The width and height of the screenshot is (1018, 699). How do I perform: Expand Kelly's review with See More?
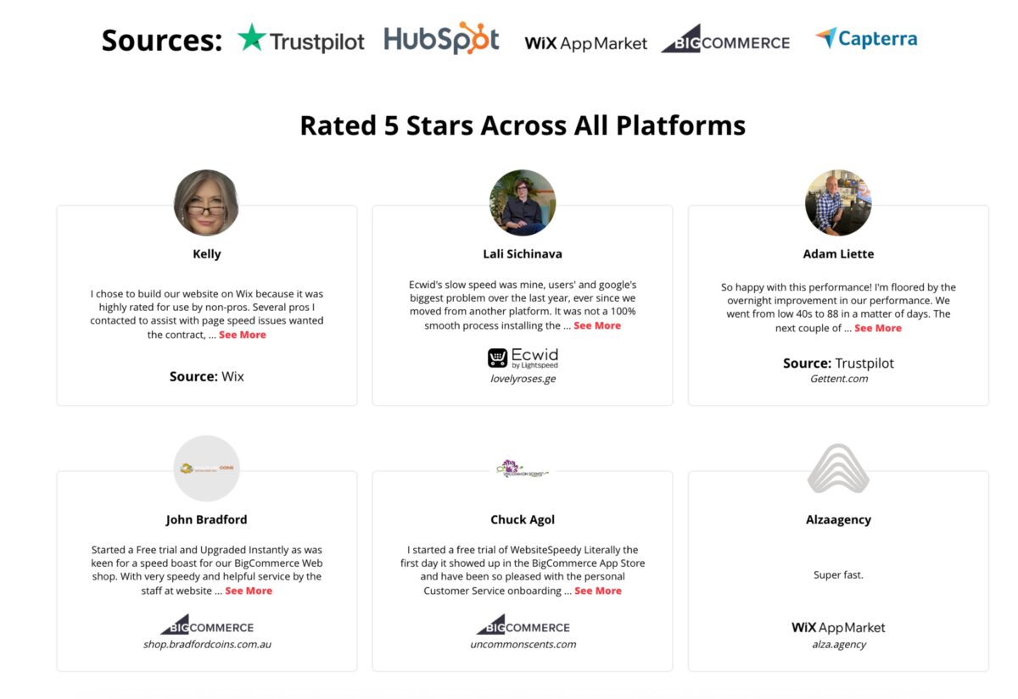[x=243, y=335]
